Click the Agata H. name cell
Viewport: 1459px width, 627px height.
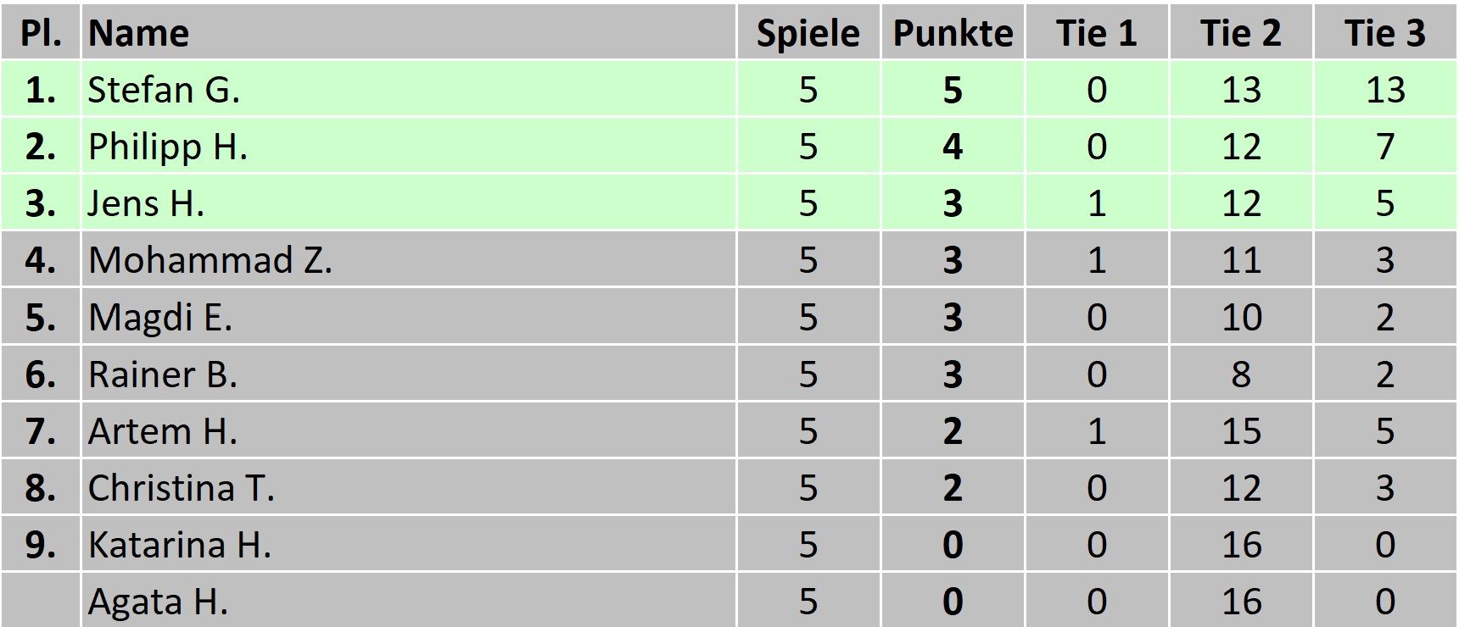(159, 602)
